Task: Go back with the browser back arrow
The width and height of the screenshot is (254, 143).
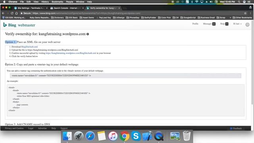Action: 3,13
